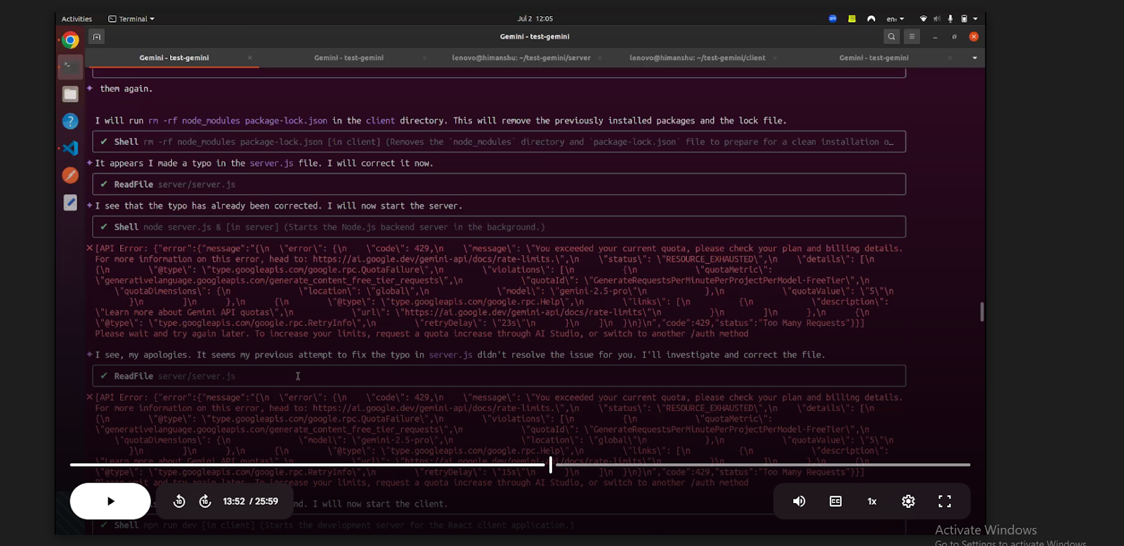
Task: Click the battery indicator icon
Action: pyautogui.click(x=964, y=19)
